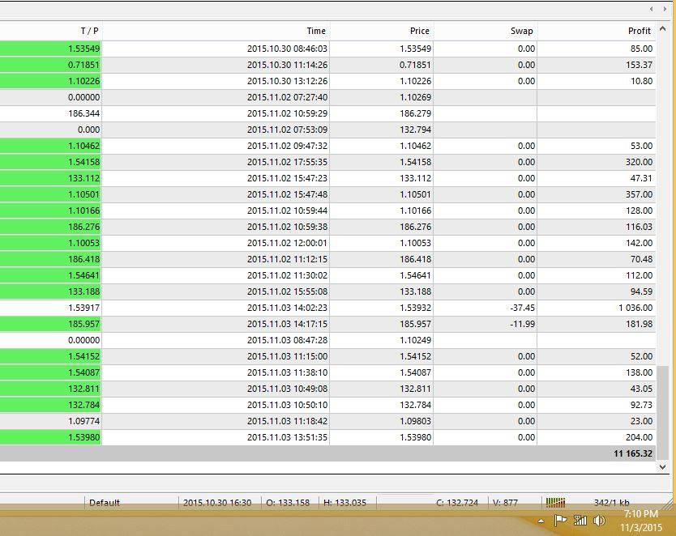Select the price cell 132.794
The height and width of the screenshot is (536, 676).
(416, 130)
